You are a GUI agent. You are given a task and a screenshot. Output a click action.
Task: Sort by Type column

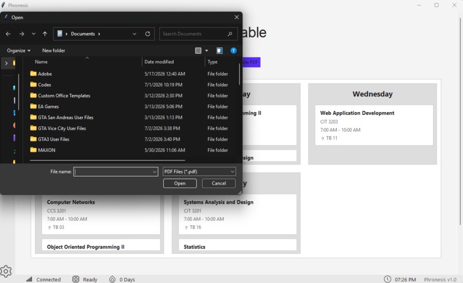pyautogui.click(x=213, y=62)
